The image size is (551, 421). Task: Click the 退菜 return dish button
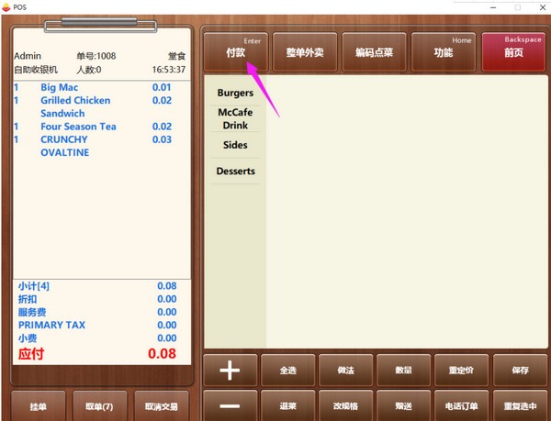pos(288,406)
